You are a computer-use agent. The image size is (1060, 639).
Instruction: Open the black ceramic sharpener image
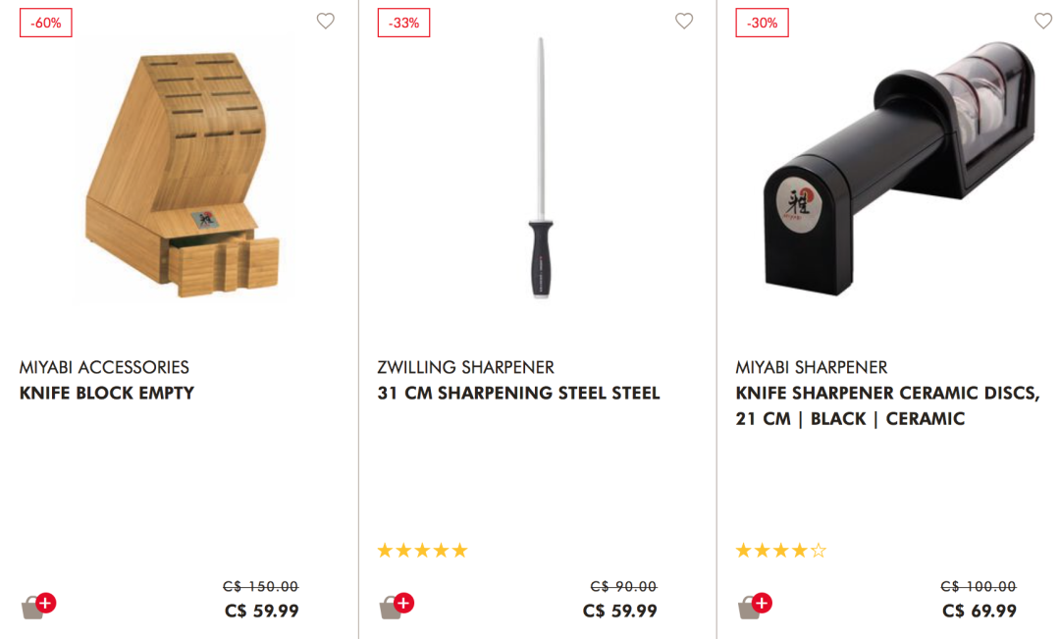896,169
